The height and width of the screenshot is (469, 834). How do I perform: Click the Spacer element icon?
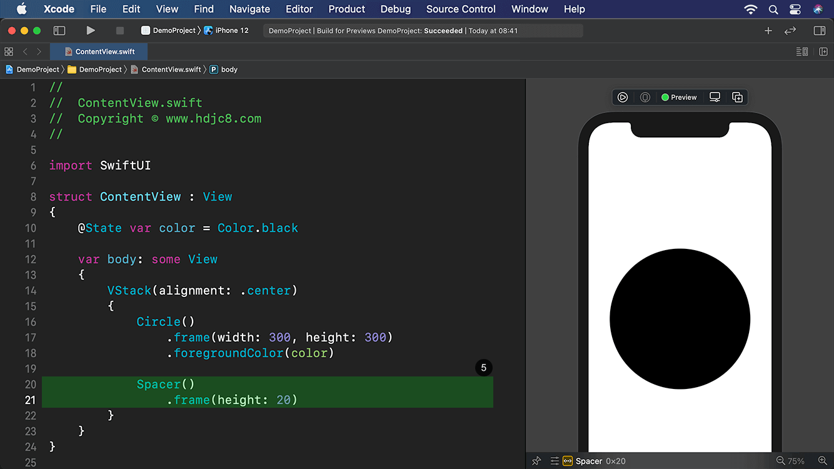(x=568, y=461)
